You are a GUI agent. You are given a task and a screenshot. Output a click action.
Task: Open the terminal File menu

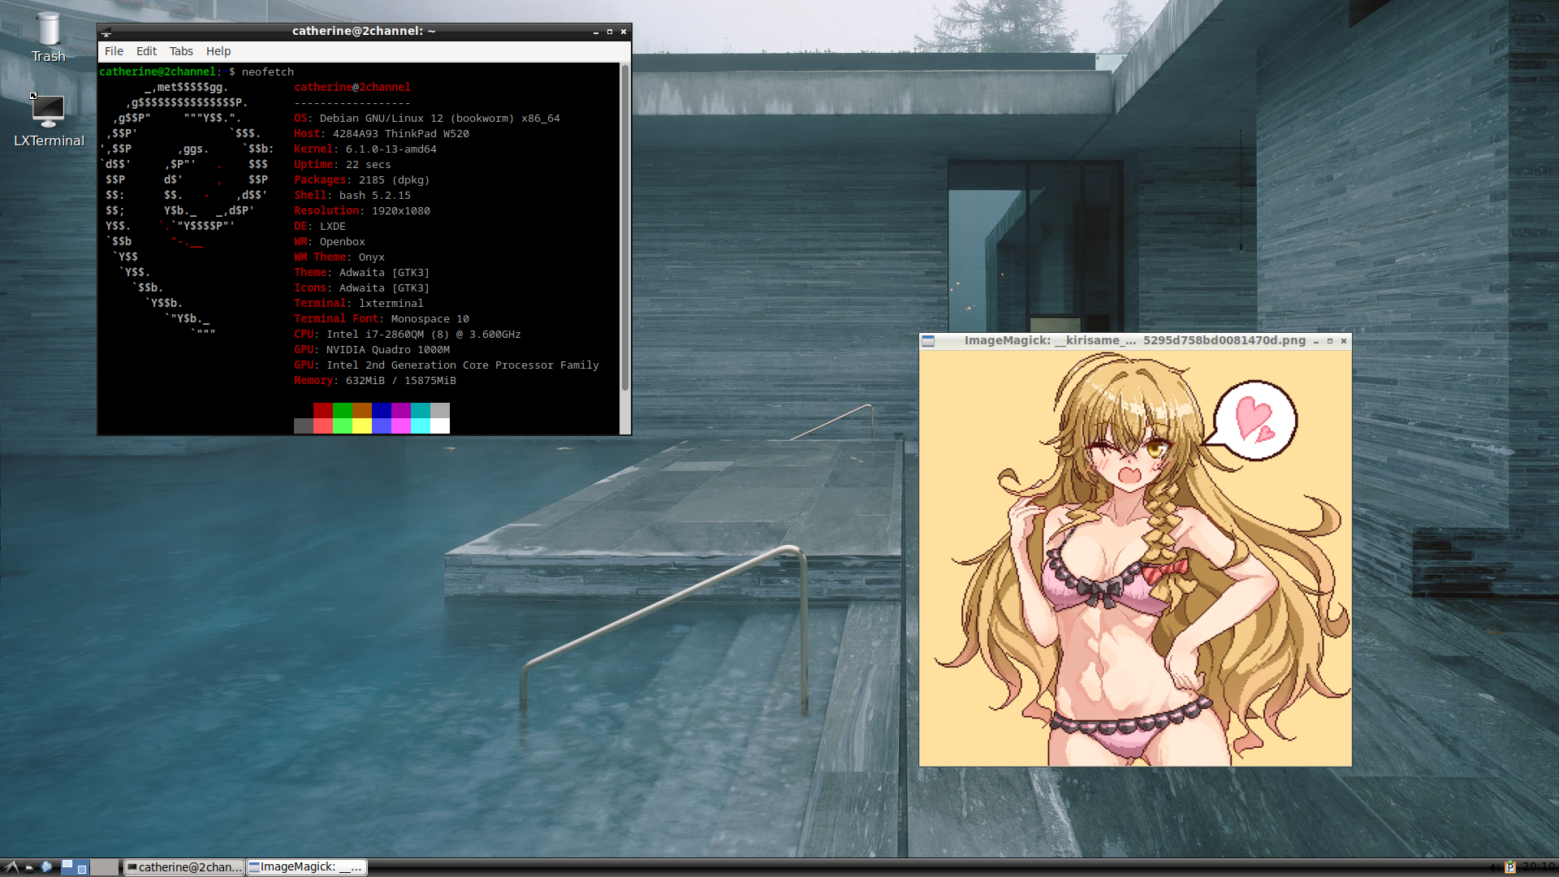114,51
